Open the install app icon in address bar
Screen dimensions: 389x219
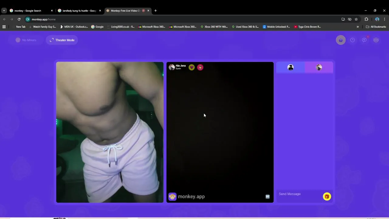click(x=343, y=19)
